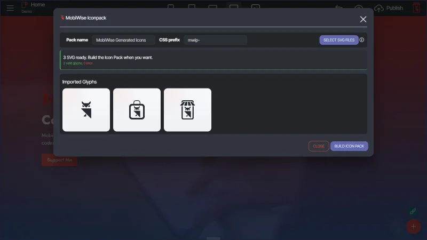Click the CLOSE button in the dialog
This screenshot has height=240, width=427.
click(319, 146)
